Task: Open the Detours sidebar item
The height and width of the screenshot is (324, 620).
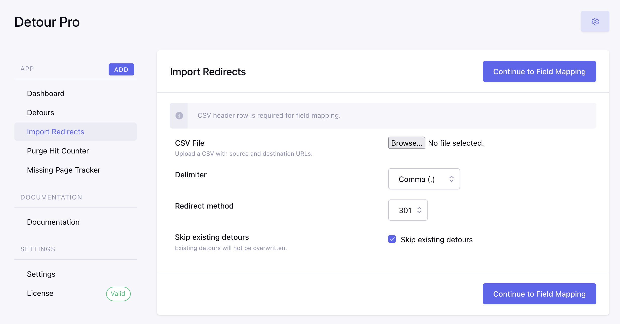Action: coord(40,113)
